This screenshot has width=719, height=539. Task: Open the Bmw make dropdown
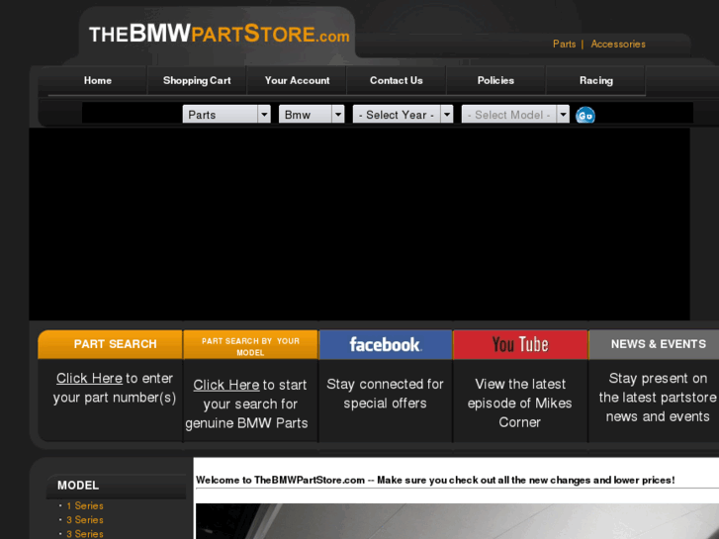(x=312, y=114)
